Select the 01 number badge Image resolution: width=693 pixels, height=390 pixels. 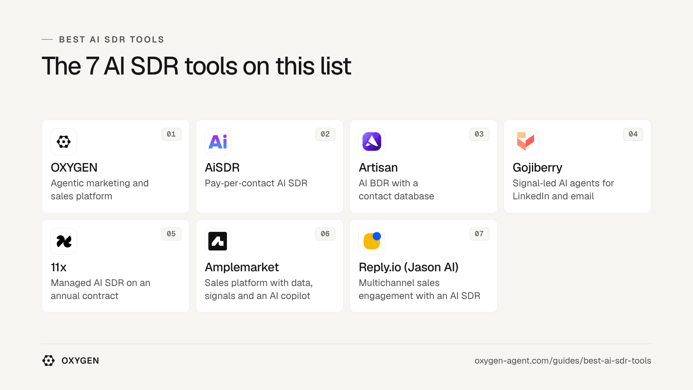click(171, 134)
